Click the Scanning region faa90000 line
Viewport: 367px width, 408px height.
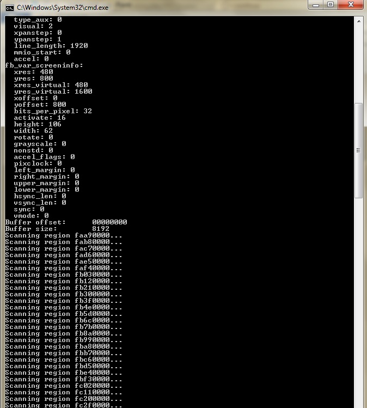pyautogui.click(x=64, y=235)
